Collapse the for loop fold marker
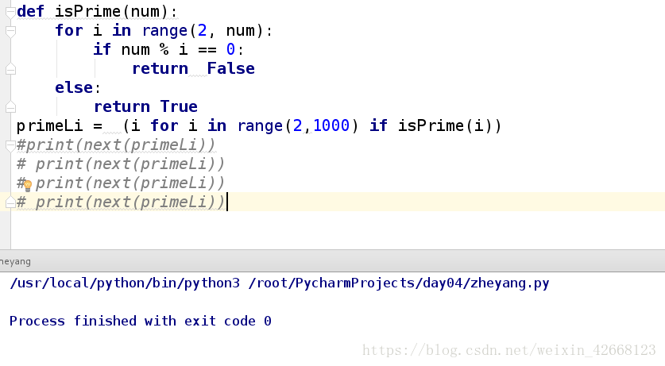The width and height of the screenshot is (665, 366). click(10, 31)
